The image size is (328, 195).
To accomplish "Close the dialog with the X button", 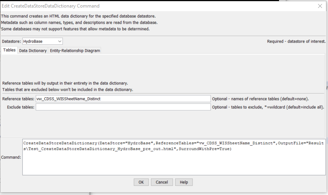I will click(x=320, y=6).
